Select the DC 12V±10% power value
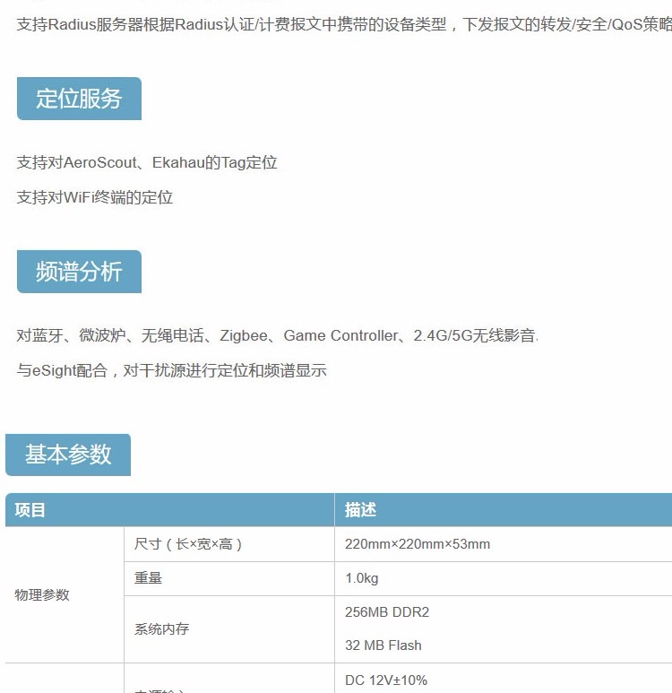Image resolution: width=672 pixels, height=693 pixels. click(386, 680)
